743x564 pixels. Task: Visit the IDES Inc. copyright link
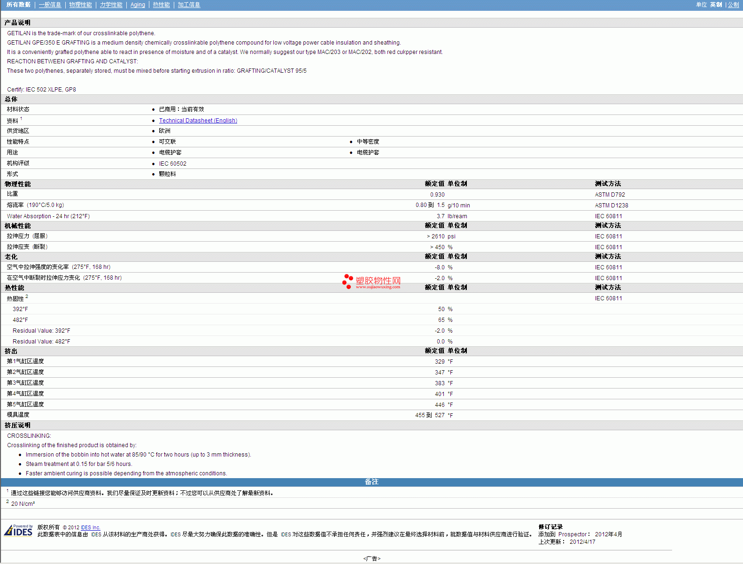90,527
